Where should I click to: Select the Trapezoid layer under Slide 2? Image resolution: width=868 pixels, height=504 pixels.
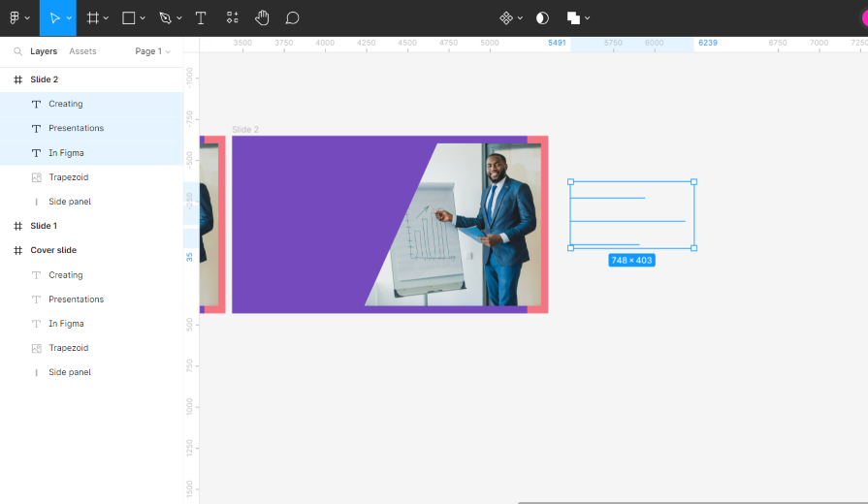point(68,177)
